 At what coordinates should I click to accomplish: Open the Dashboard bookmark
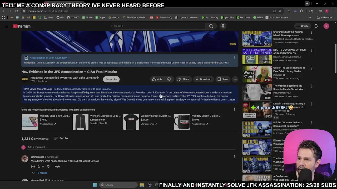(x=244, y=18)
